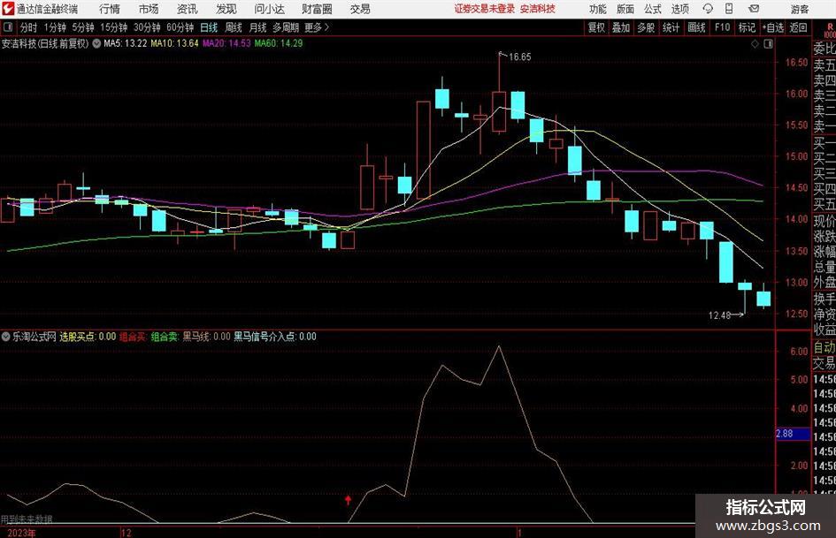Select the 日线 daily period tab
The image size is (836, 538).
click(x=209, y=27)
